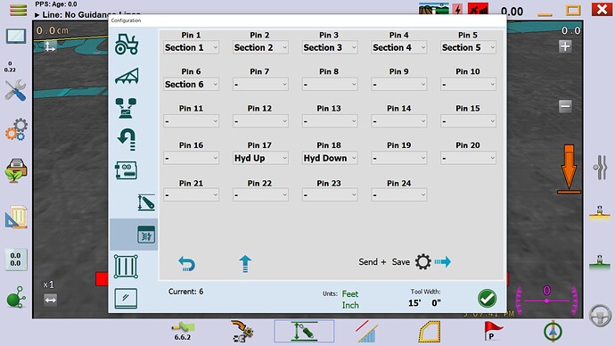Toggle the orange down arrow hydraulic lift

point(570,169)
